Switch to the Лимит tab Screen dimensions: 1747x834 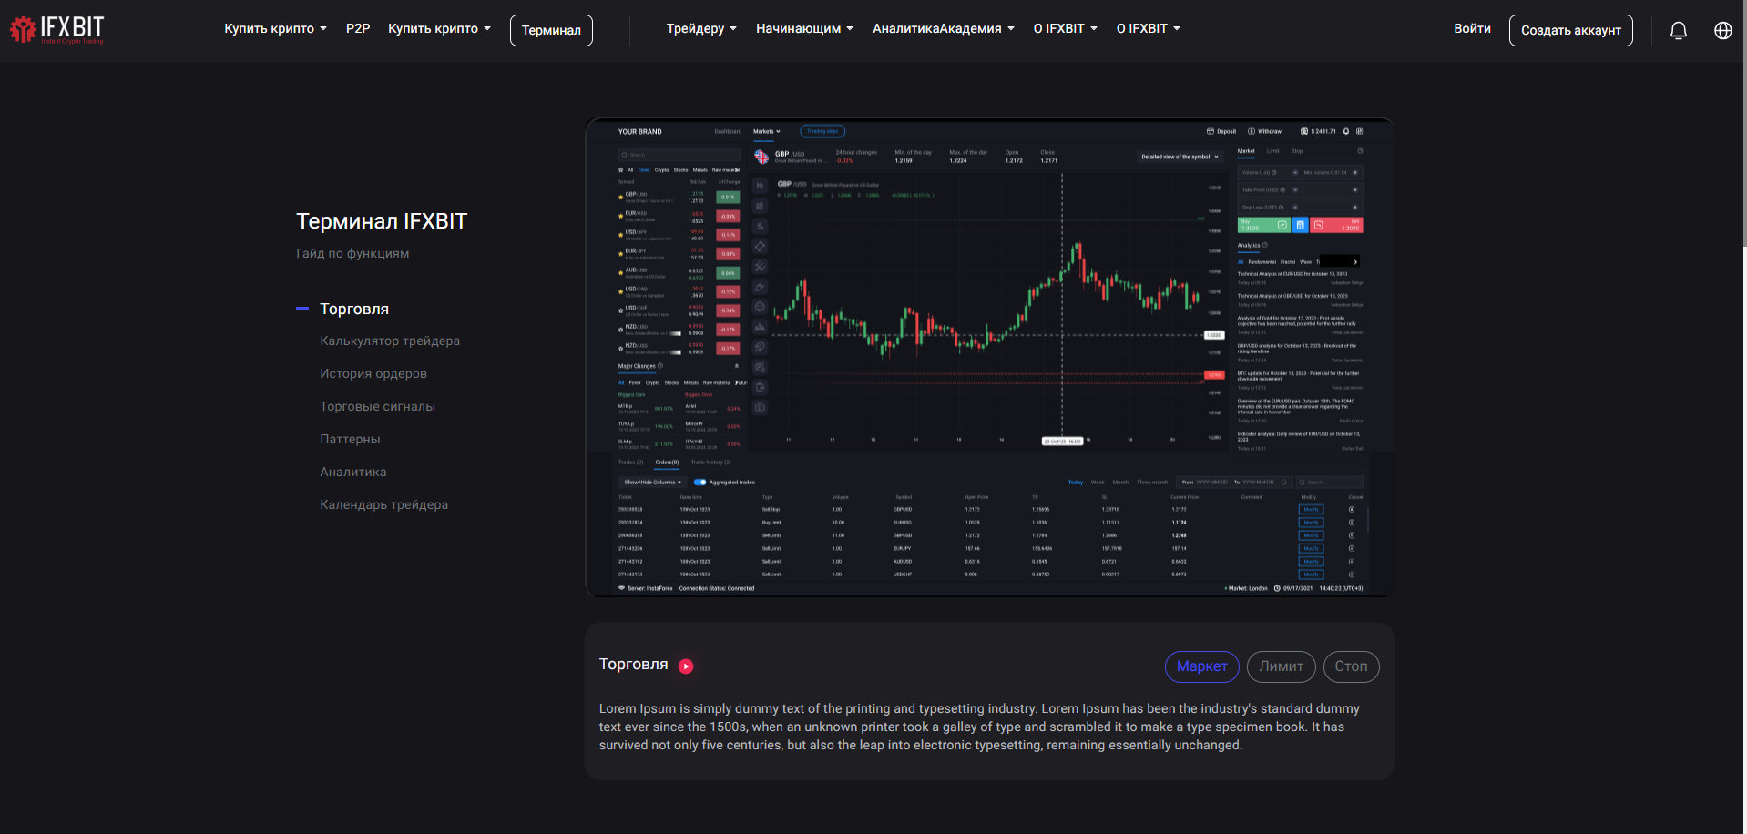click(1281, 666)
